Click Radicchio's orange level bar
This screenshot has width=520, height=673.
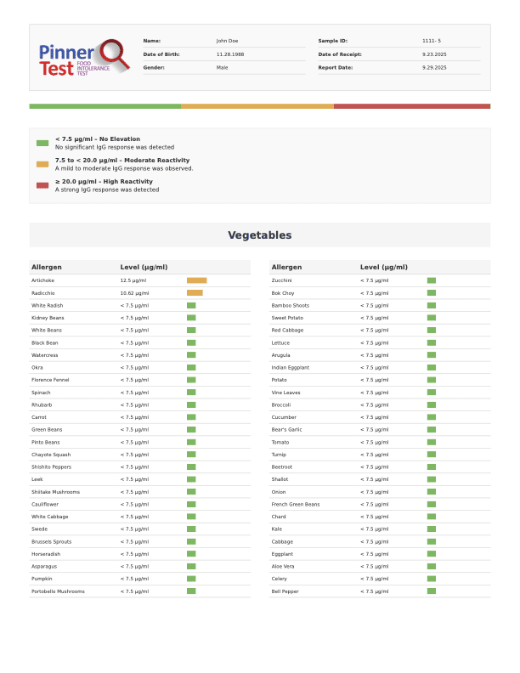(x=195, y=293)
